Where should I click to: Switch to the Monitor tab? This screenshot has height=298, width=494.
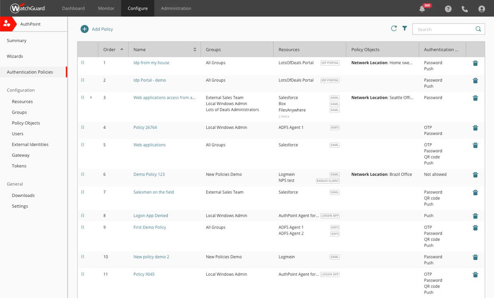106,8
